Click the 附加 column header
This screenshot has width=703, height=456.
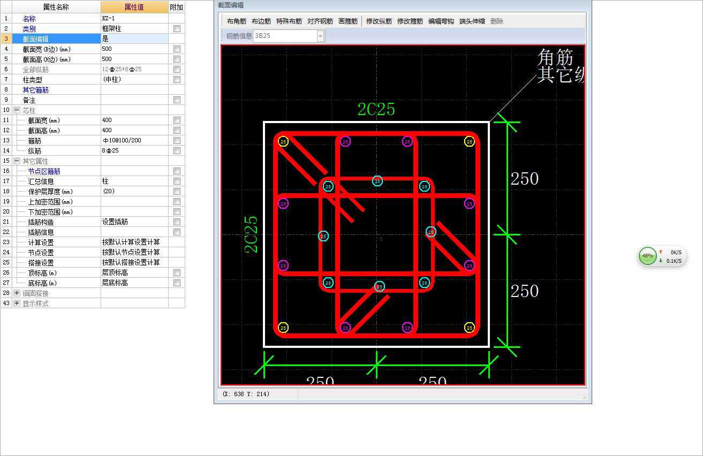(176, 7)
